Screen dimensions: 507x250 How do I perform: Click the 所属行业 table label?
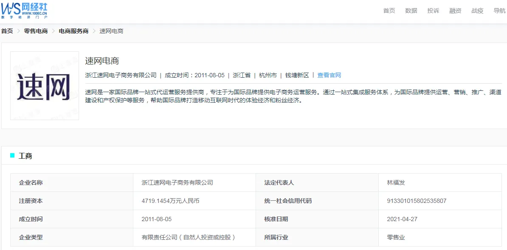pos(276,237)
